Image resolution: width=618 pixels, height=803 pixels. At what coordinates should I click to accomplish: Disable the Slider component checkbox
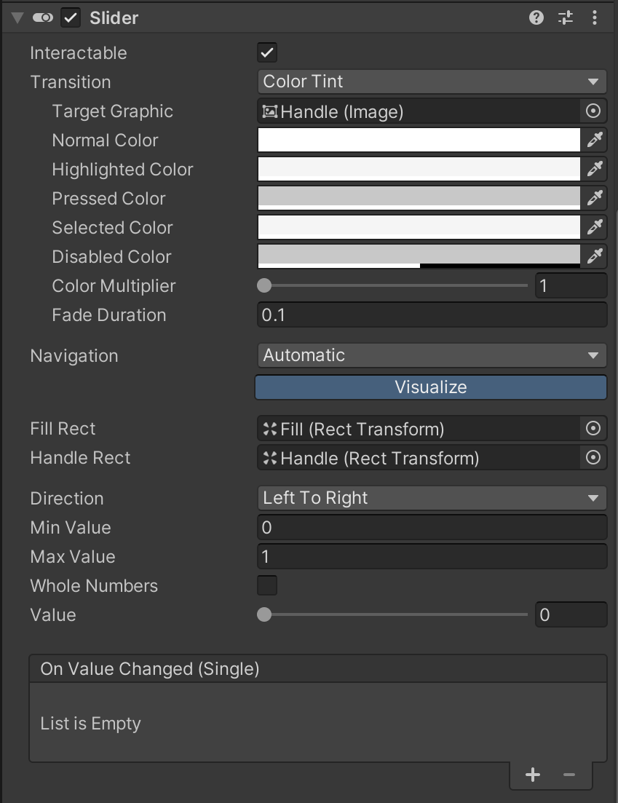71,18
